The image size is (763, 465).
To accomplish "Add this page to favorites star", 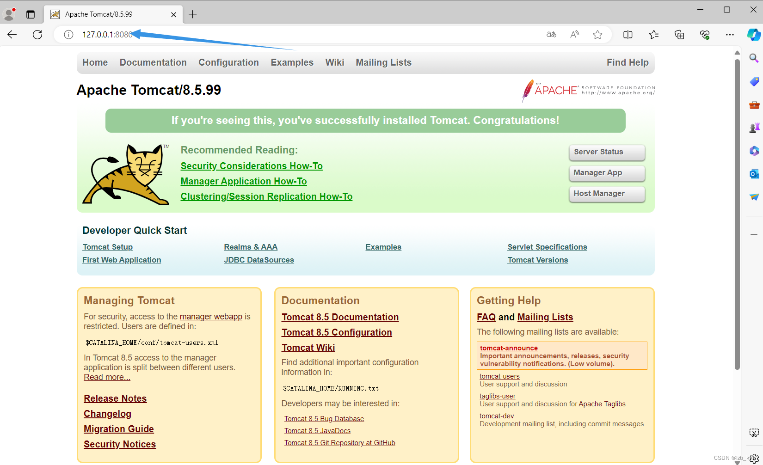I will tap(597, 35).
